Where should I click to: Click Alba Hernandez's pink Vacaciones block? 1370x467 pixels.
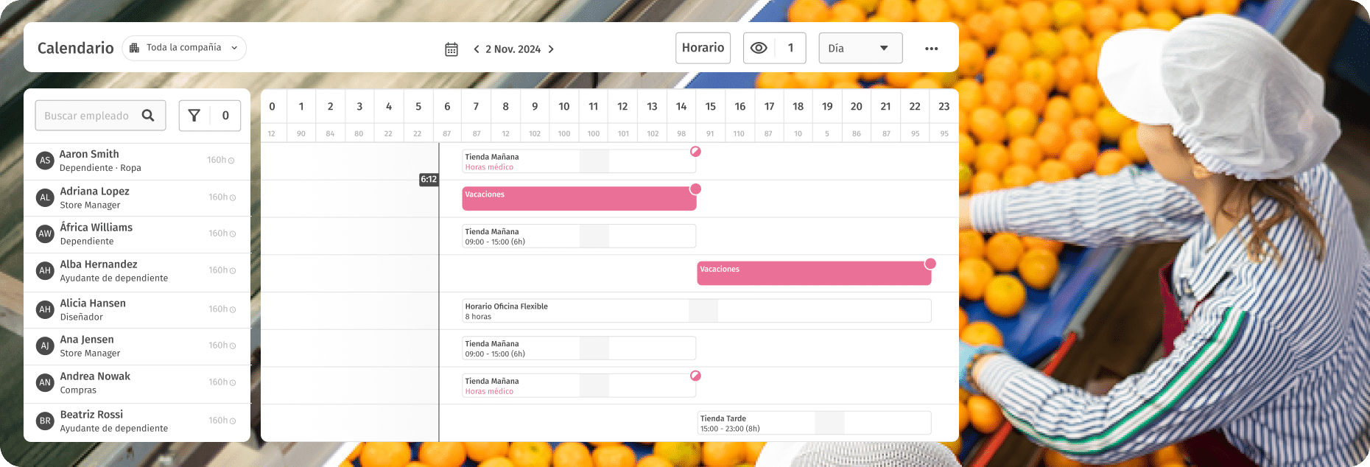pos(813,273)
